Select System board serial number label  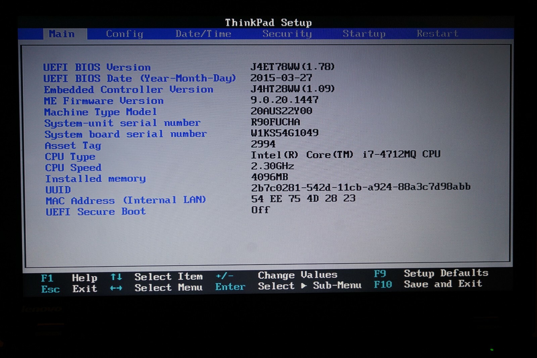pos(126,134)
